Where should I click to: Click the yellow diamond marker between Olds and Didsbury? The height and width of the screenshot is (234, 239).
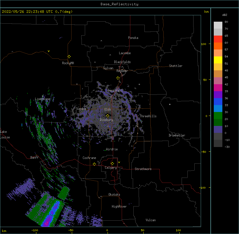108,116
